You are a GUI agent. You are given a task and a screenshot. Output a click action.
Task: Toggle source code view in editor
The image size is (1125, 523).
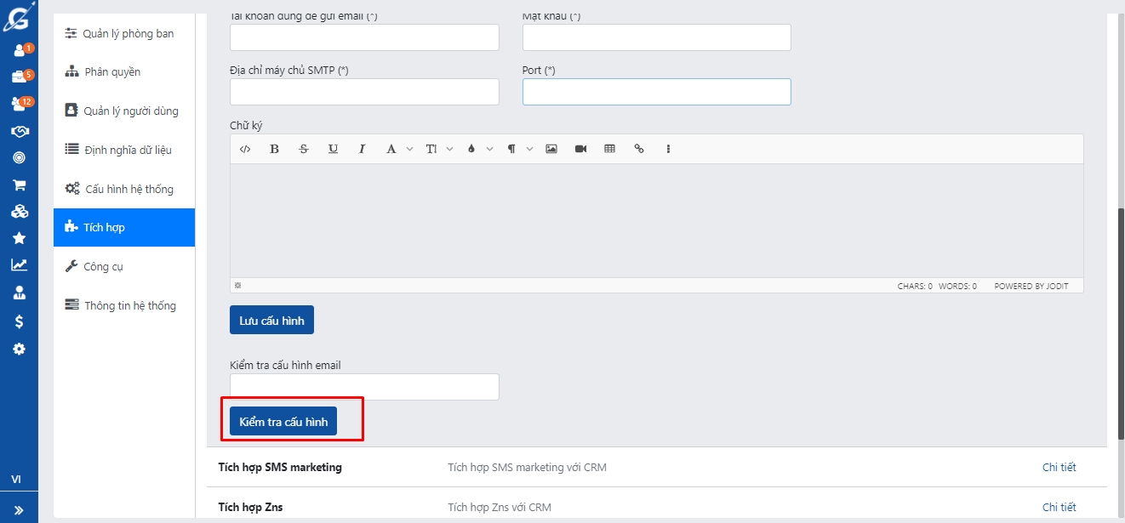[245, 149]
